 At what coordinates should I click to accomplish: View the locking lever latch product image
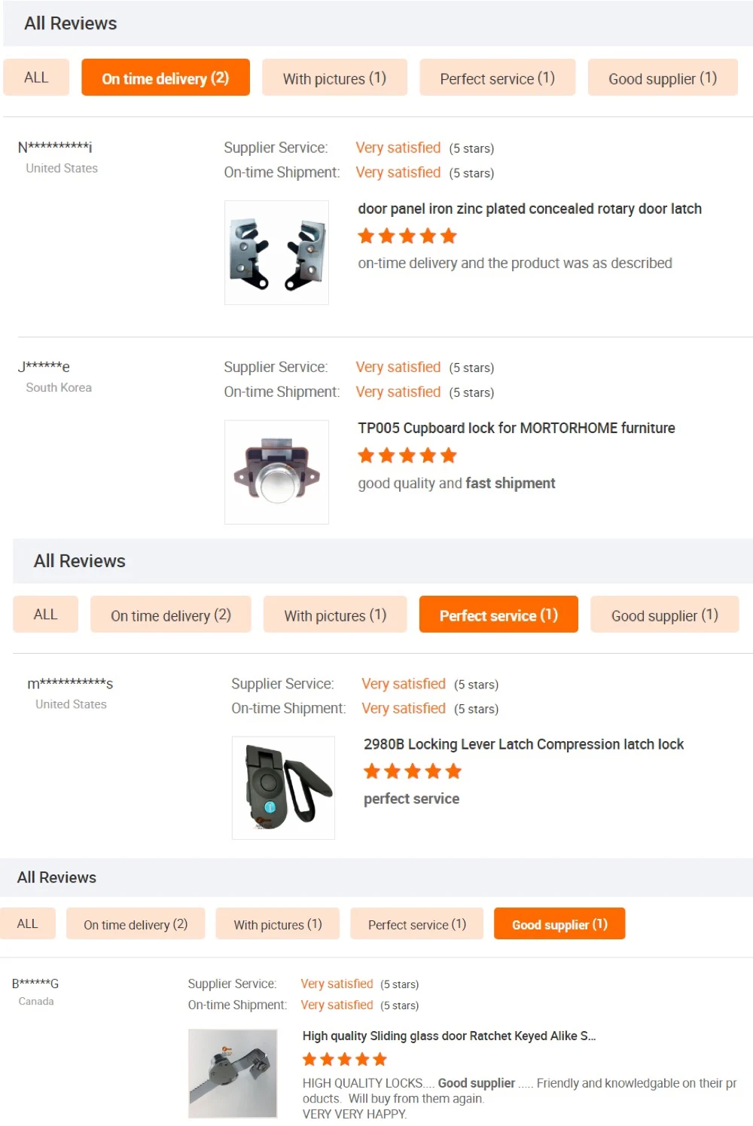click(283, 788)
